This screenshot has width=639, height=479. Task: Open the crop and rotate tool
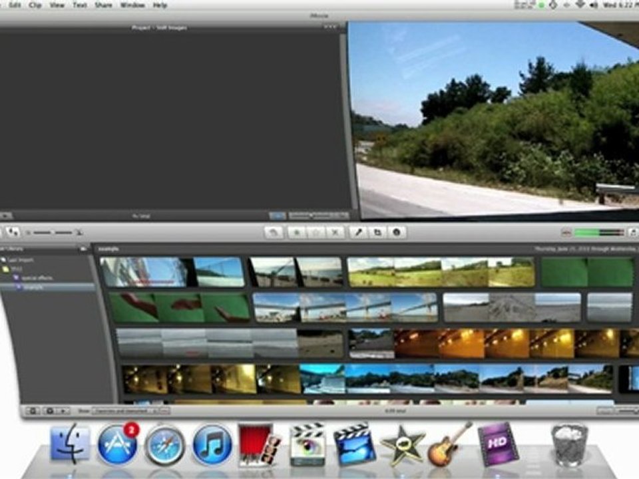coord(377,233)
